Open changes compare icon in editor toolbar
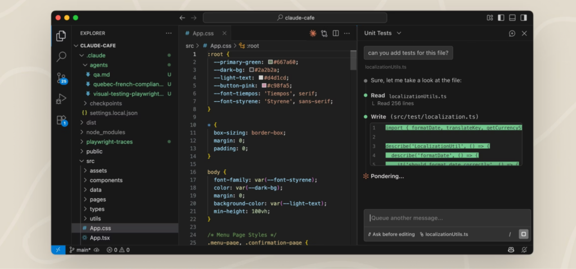576x269 pixels. [x=324, y=33]
